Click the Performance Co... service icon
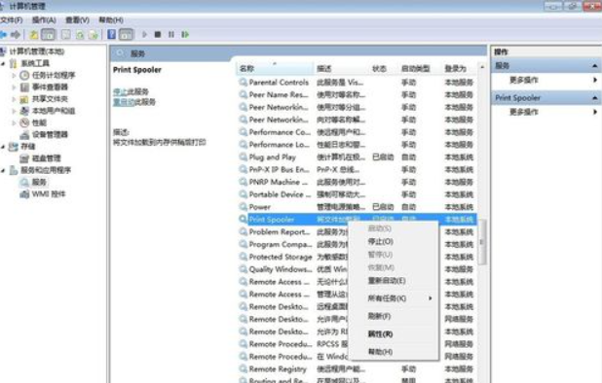The width and height of the screenshot is (602, 383). 243,132
